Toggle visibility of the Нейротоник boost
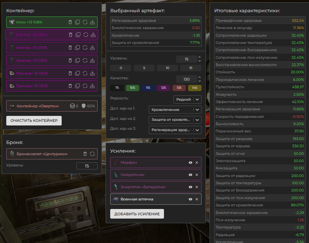This screenshot has height=243, width=309. pos(190,175)
